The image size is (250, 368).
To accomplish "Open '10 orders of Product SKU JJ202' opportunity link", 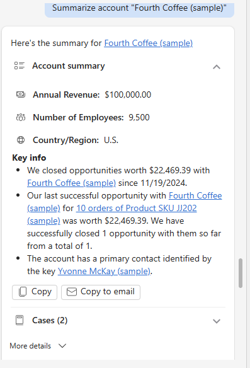I will coord(136,208).
